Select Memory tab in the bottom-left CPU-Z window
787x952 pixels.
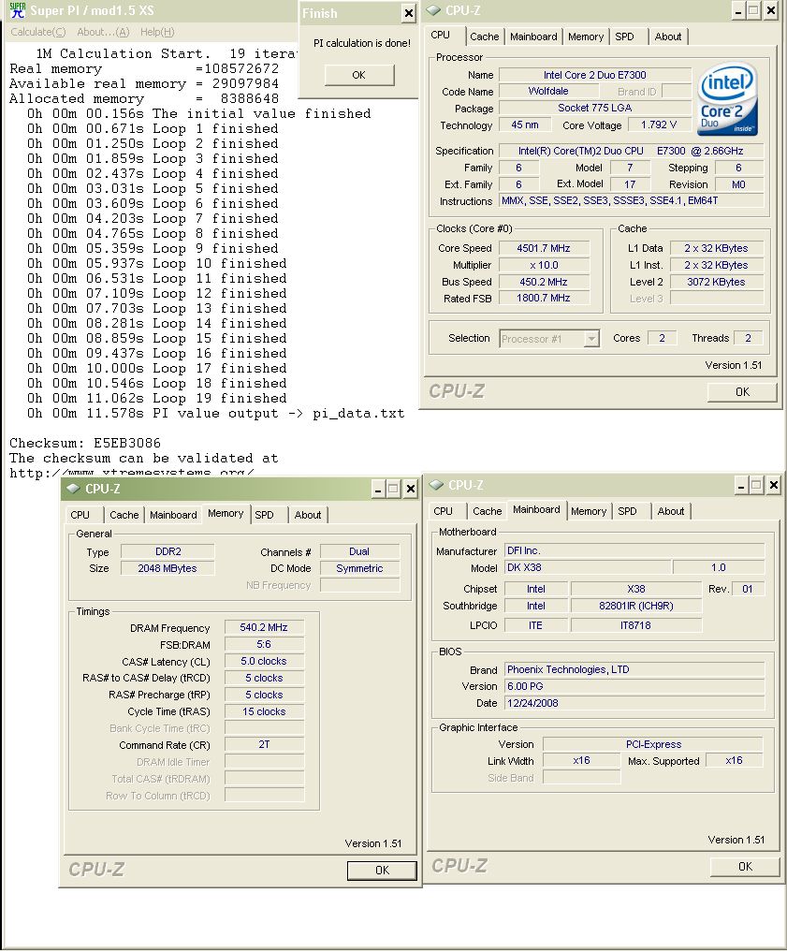pyautogui.click(x=226, y=514)
